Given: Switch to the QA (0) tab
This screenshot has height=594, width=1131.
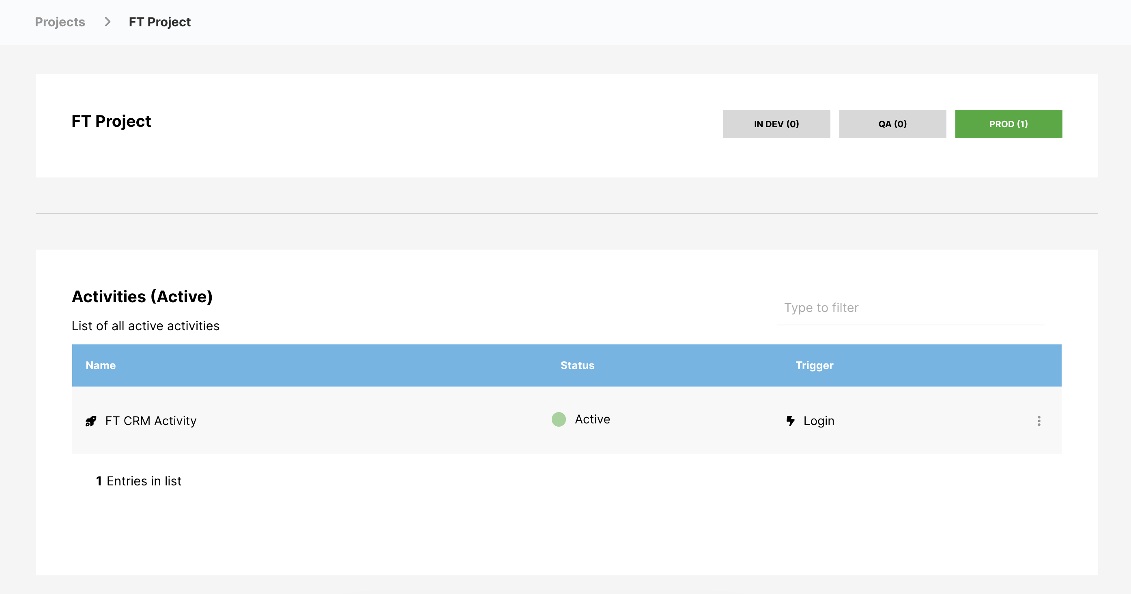Looking at the screenshot, I should coord(892,124).
